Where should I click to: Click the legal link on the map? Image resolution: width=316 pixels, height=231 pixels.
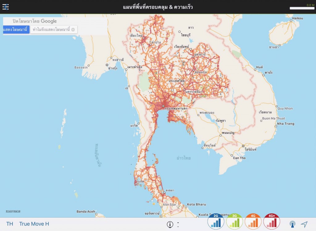[13, 211]
